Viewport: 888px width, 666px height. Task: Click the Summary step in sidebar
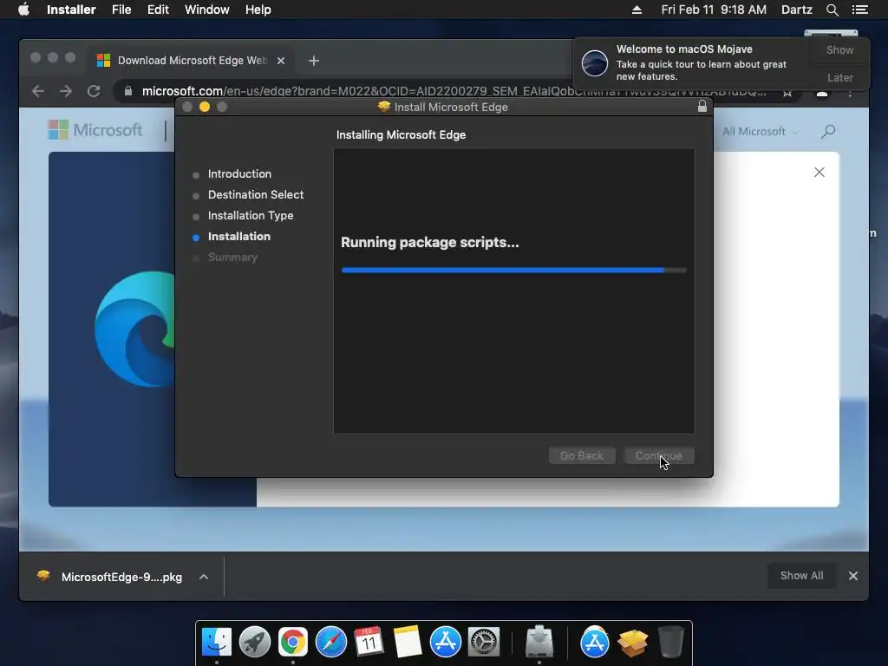pyautogui.click(x=232, y=257)
